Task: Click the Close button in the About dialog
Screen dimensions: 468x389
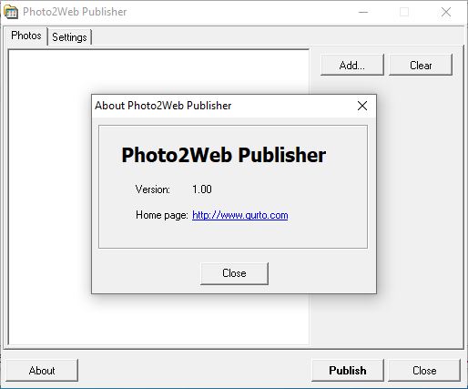Action: click(234, 273)
